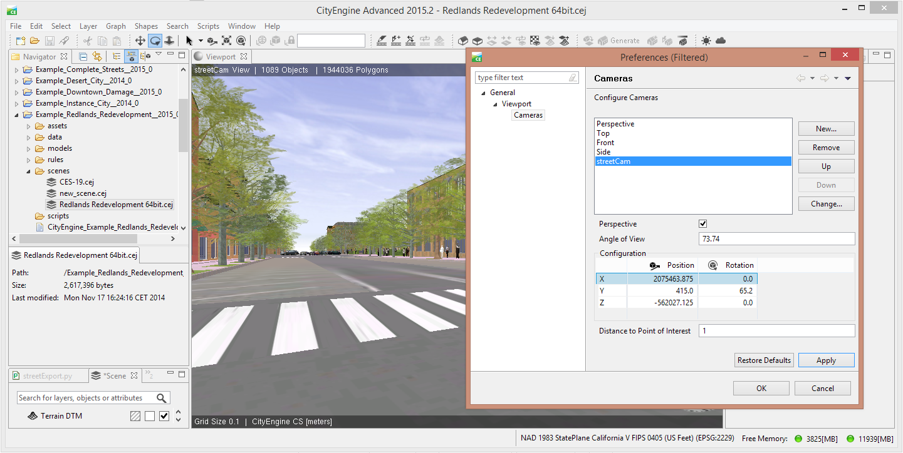Select the streetCam camera entry

pos(693,161)
